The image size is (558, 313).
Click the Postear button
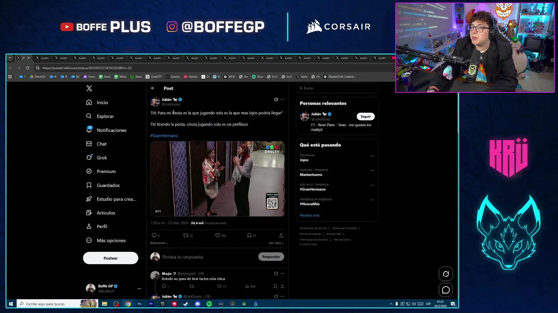(111, 258)
